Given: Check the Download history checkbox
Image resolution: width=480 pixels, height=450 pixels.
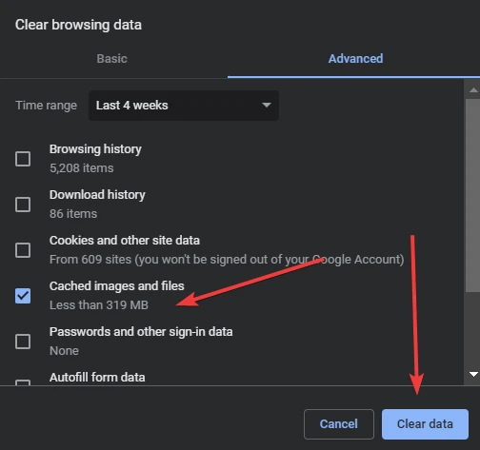Looking at the screenshot, I should point(23,205).
